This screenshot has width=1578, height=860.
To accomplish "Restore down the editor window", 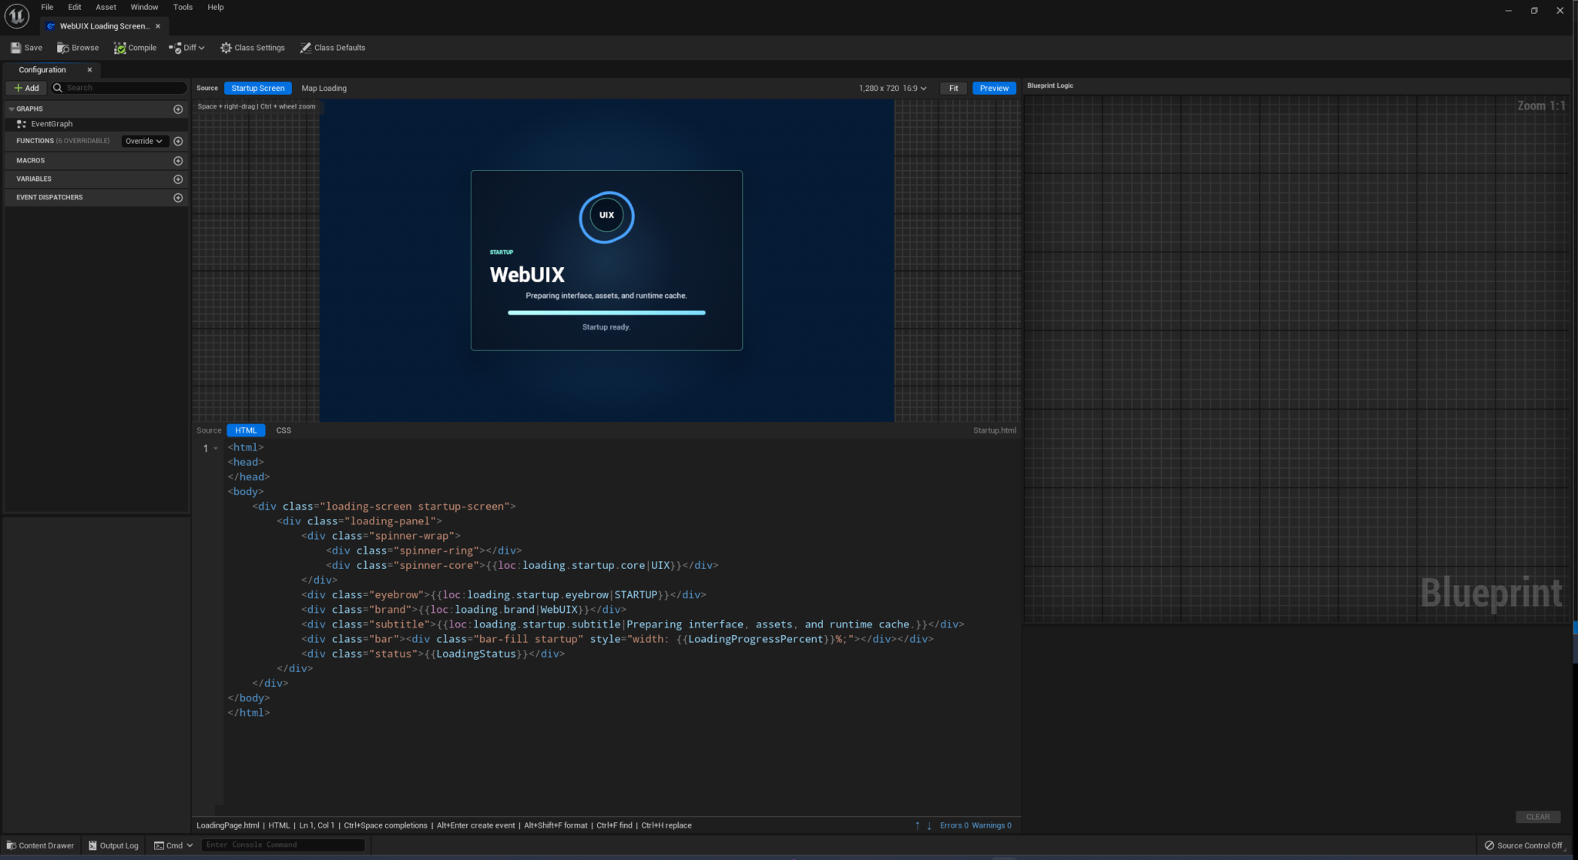I will click(1534, 11).
